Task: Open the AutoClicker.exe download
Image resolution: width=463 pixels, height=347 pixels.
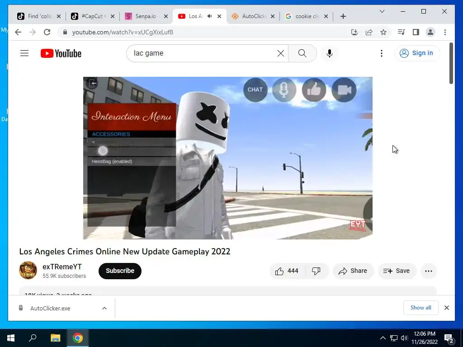Action: [50, 308]
